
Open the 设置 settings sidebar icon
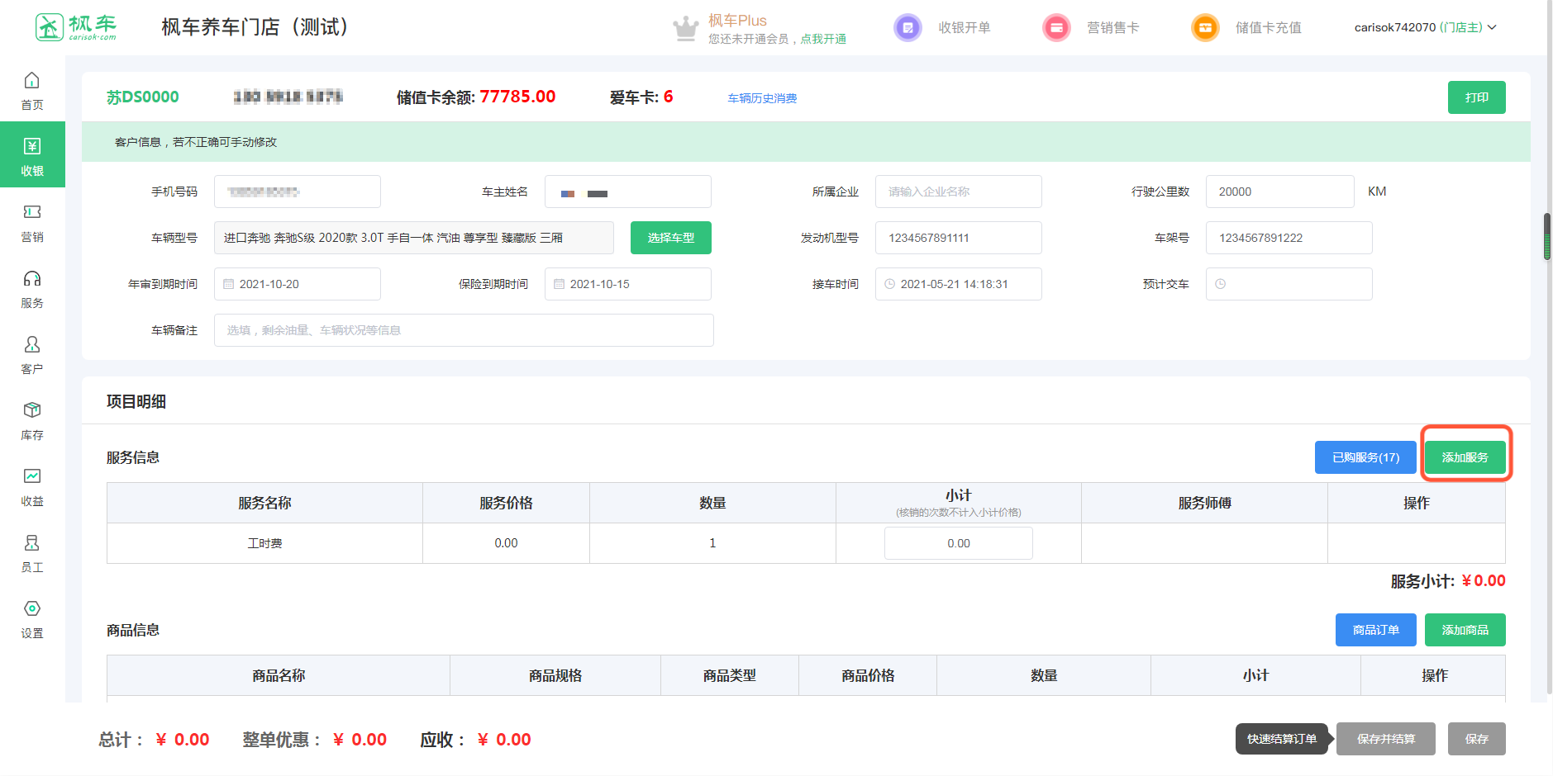tap(32, 618)
